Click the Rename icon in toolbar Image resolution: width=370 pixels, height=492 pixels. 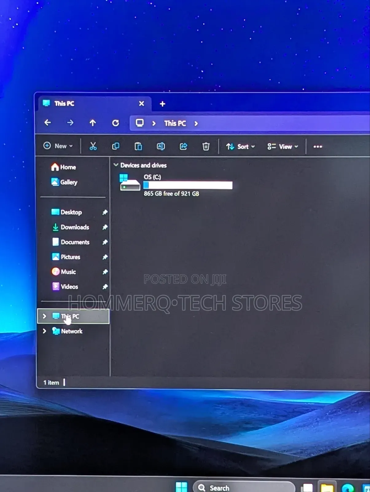click(161, 146)
